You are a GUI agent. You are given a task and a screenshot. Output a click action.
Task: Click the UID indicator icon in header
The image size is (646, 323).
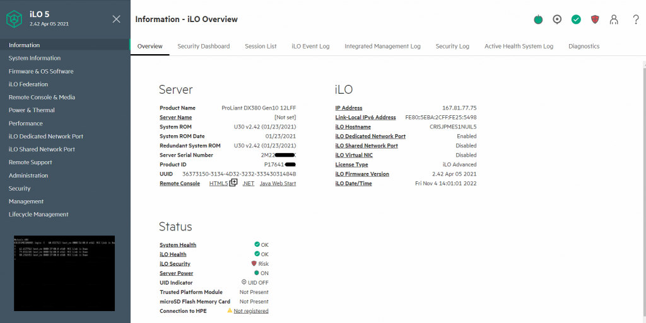click(x=557, y=20)
